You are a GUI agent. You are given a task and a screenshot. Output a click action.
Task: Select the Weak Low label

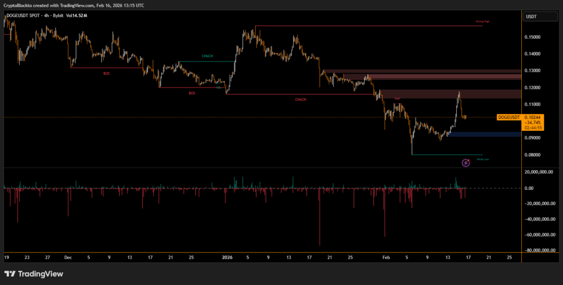point(482,159)
